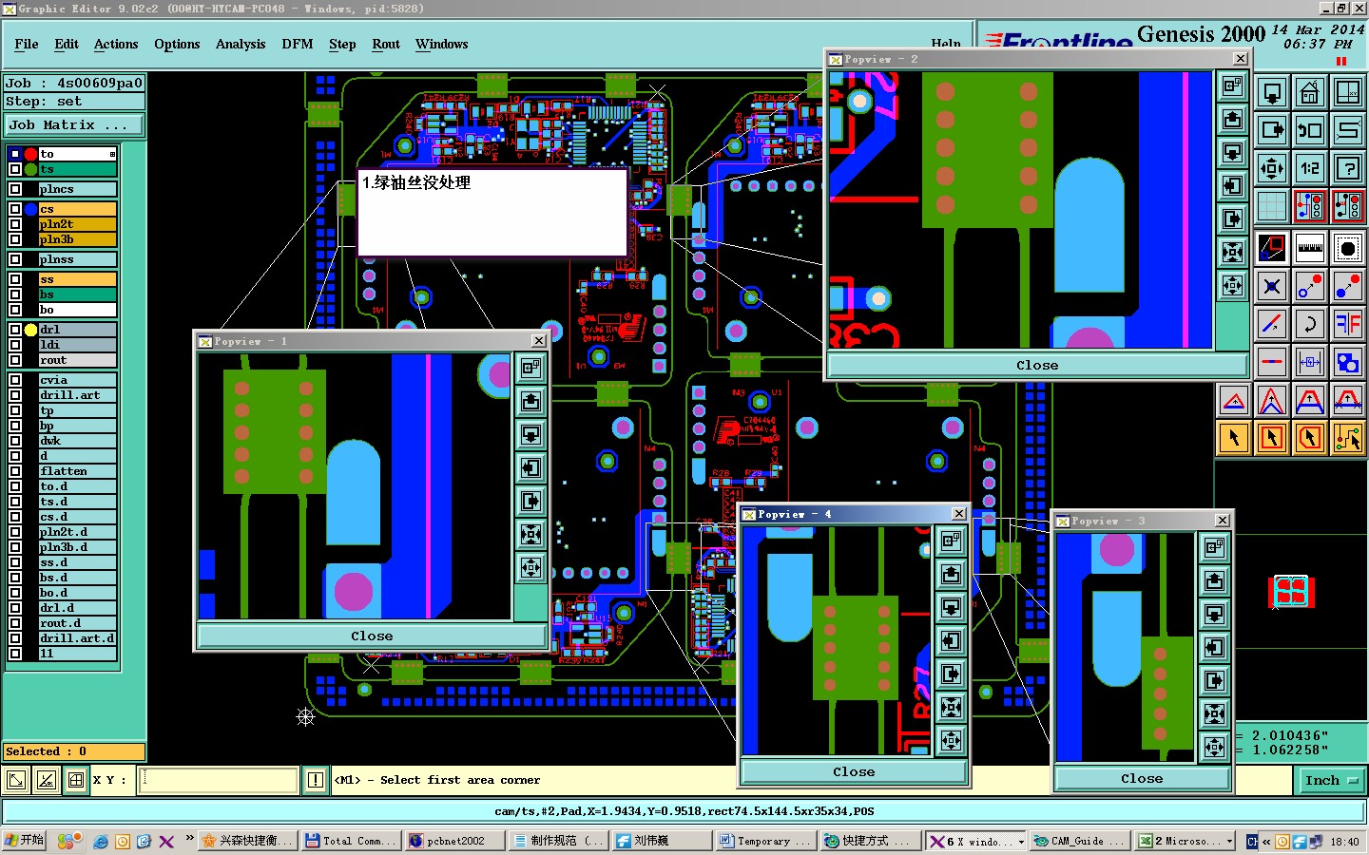The width and height of the screenshot is (1369, 855).
Task: Select the polygon arrow selection tool
Action: [x=1309, y=438]
